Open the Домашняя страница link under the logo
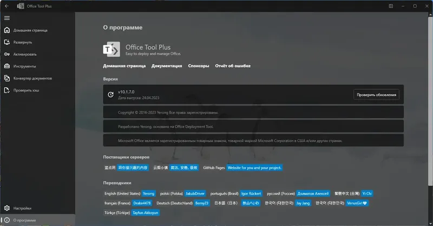The width and height of the screenshot is (433, 226). (x=124, y=65)
